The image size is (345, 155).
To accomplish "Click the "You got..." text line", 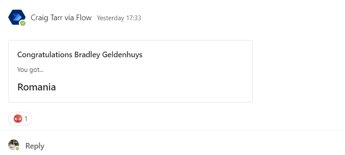I will click(x=30, y=70).
